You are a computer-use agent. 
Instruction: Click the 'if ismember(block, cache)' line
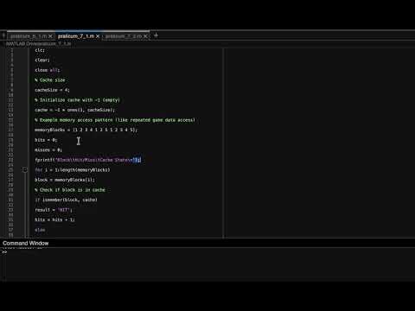(x=66, y=200)
